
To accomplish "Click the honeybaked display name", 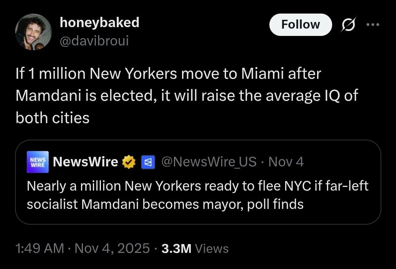I will pyautogui.click(x=99, y=23).
